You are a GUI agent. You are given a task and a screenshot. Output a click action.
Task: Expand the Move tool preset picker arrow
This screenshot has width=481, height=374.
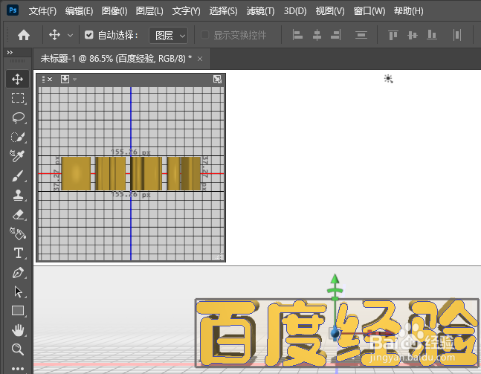pos(70,35)
